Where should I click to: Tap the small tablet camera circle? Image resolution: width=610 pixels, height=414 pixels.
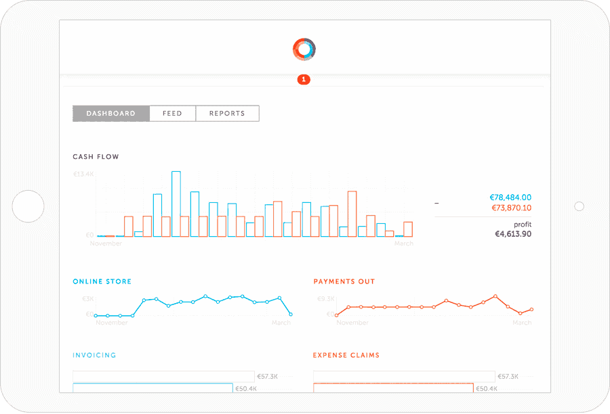[x=579, y=206]
